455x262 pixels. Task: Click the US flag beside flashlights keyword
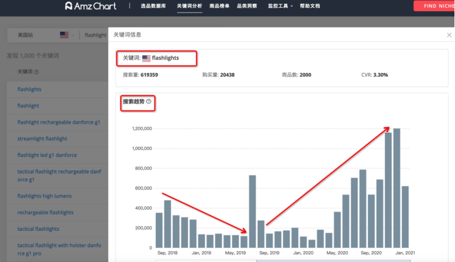click(x=146, y=58)
